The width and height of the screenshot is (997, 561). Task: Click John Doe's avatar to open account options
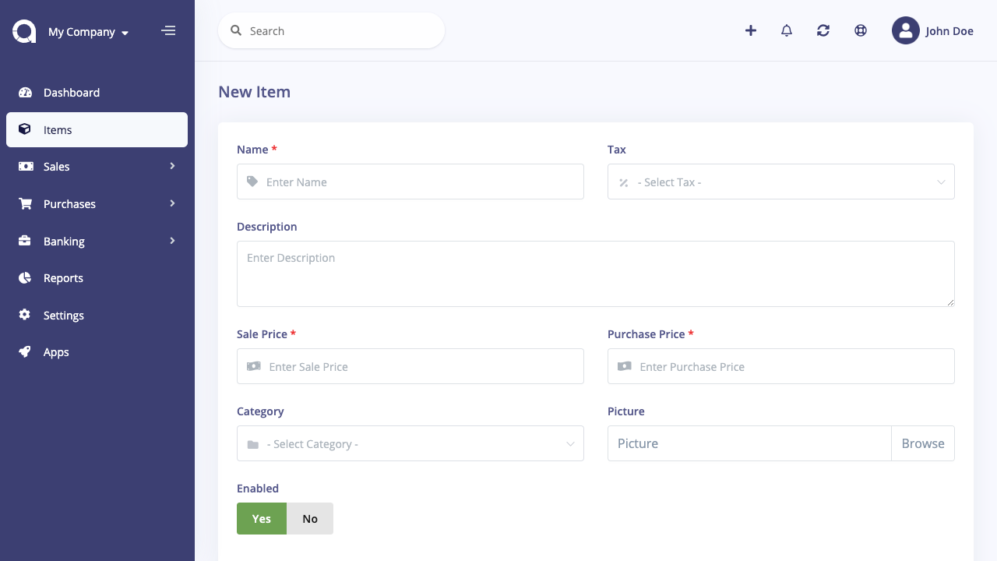click(905, 30)
